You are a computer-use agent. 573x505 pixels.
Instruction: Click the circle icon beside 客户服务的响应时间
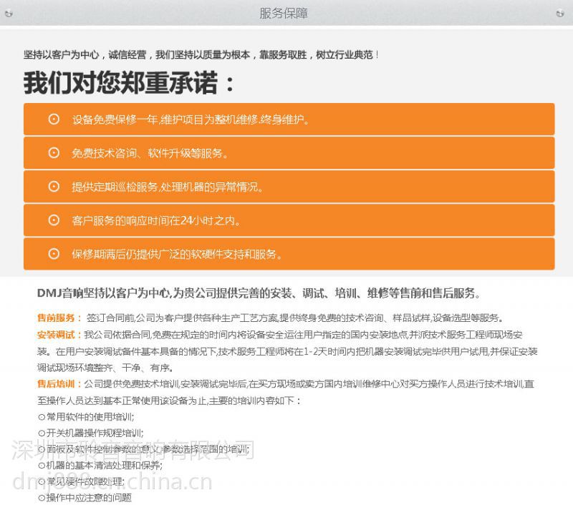pyautogui.click(x=54, y=220)
